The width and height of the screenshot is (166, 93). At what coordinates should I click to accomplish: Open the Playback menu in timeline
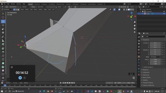coord(9,83)
